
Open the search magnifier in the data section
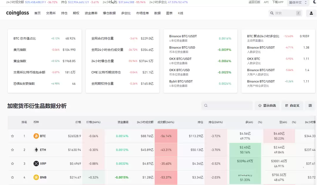pos(206,105)
